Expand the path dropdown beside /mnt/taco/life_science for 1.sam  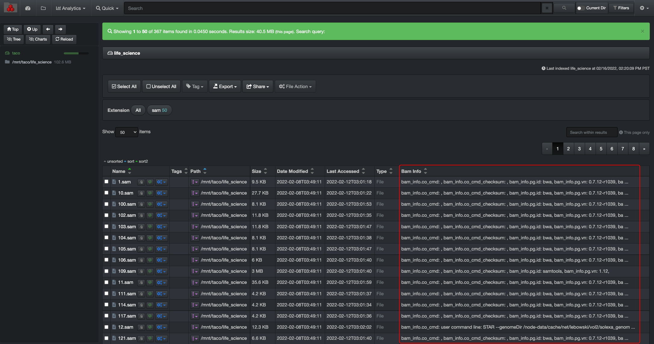195,182
